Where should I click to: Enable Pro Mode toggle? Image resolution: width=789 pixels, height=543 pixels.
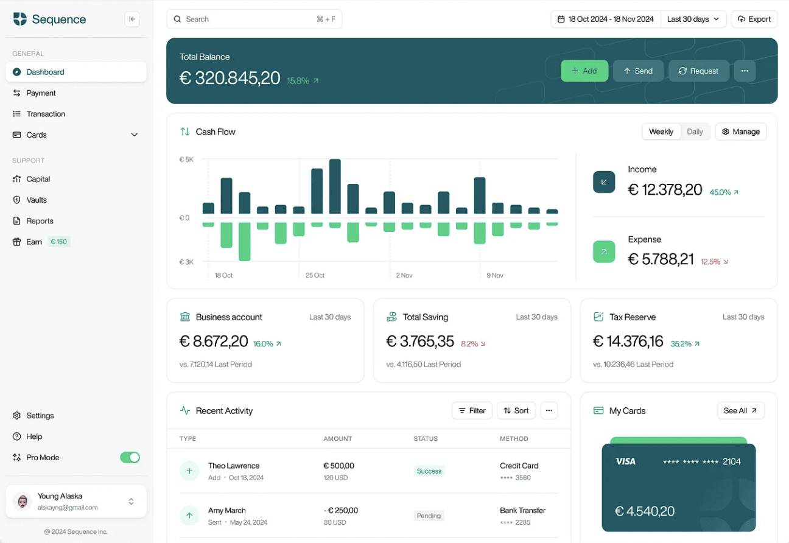[x=130, y=457]
